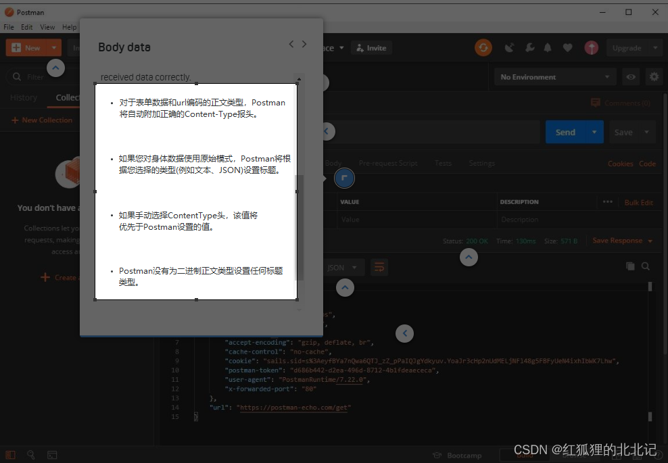Click the New Collection link
Viewport: 668px width, 463px height.
coord(42,120)
